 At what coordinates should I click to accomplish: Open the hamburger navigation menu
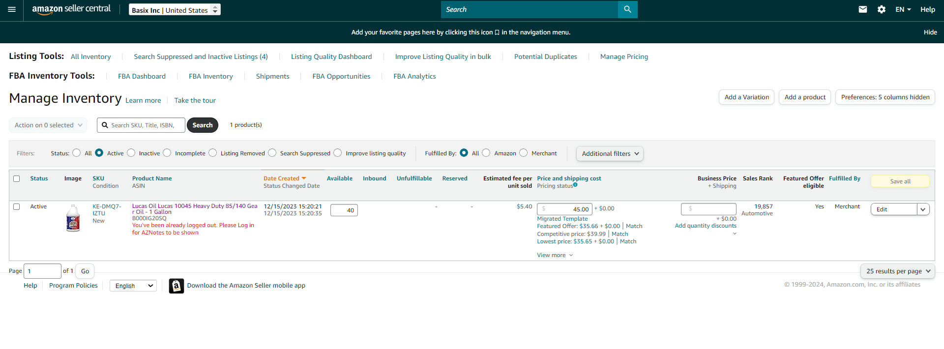coord(12,9)
